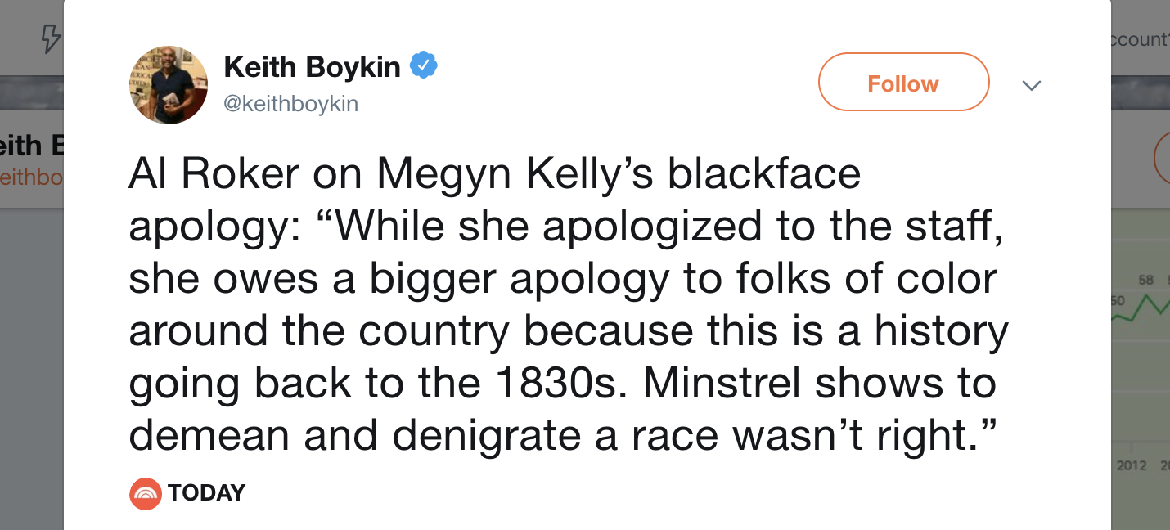The height and width of the screenshot is (530, 1170).
Task: Click the 2012 label on the chart axis
Action: point(1132,465)
